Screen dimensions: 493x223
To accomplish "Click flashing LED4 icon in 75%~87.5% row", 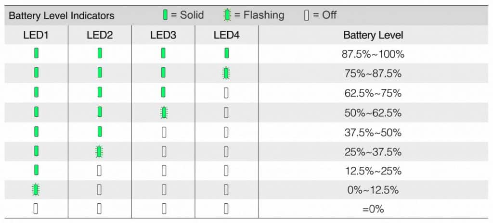I will [226, 73].
